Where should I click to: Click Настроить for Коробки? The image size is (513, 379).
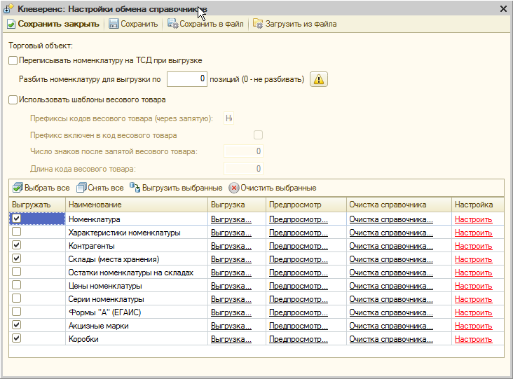tap(474, 339)
